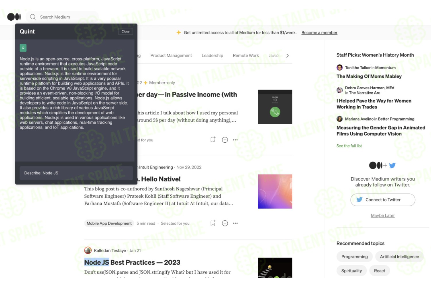
Task: Click the search magnifier icon
Action: (33, 17)
